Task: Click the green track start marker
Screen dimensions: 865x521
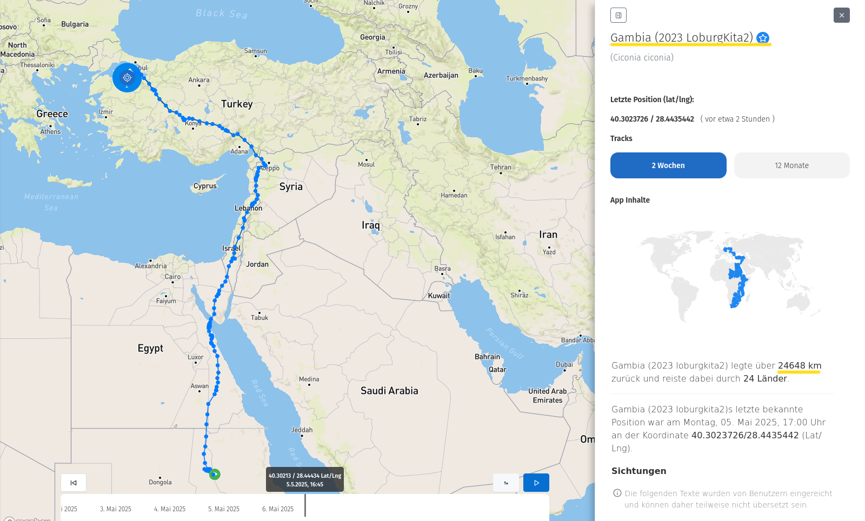Action: pos(215,475)
